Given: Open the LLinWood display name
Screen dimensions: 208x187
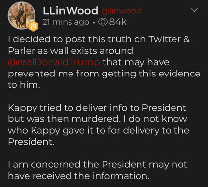Looking at the screenshot, I should tap(70, 11).
